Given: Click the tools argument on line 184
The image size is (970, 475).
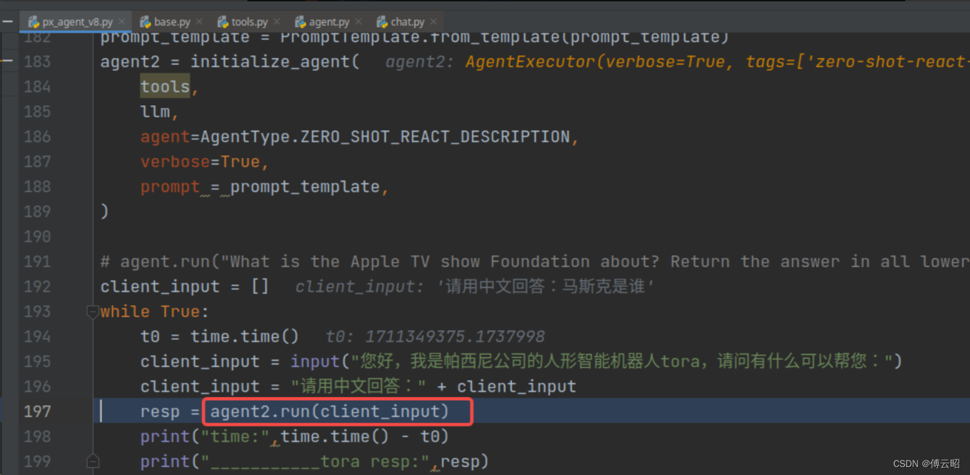Looking at the screenshot, I should (x=165, y=87).
